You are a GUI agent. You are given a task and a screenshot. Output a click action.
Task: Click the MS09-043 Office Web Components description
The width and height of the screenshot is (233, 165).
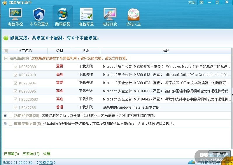pyautogui.click(x=167, y=75)
